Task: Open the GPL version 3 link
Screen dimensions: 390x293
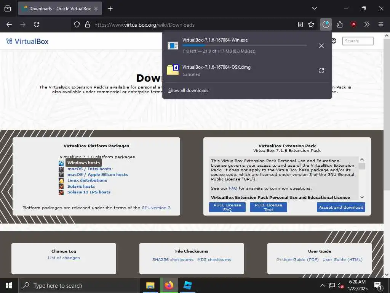Action: [156, 208]
